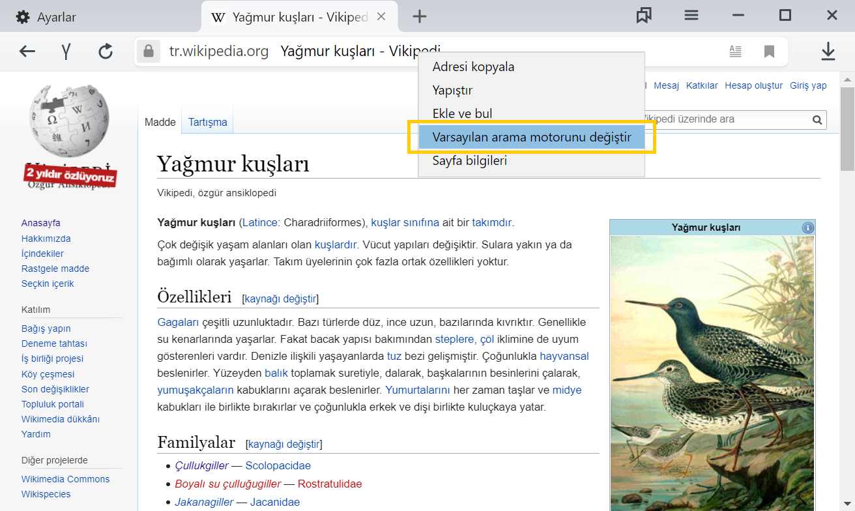
Task: Click Hesap oluştur link
Action: (753, 85)
